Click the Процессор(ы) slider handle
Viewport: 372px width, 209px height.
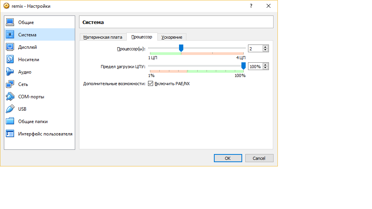181,48
